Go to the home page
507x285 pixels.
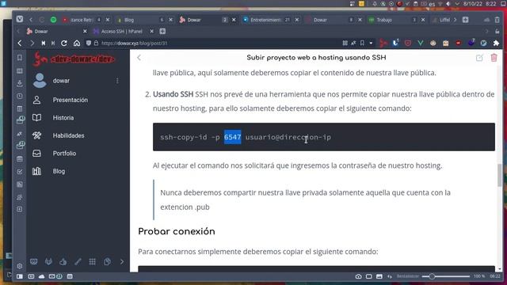click(77, 43)
